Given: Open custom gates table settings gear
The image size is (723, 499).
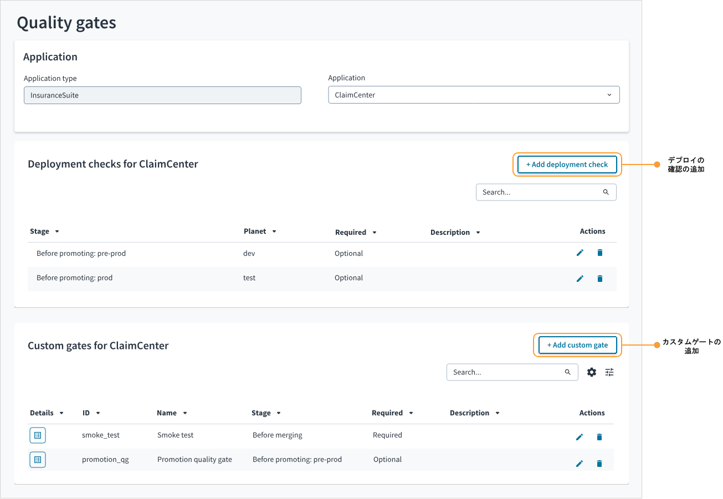Looking at the screenshot, I should click(x=592, y=372).
